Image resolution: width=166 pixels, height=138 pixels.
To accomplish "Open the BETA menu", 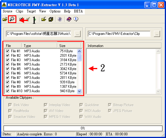I will (78, 11).
